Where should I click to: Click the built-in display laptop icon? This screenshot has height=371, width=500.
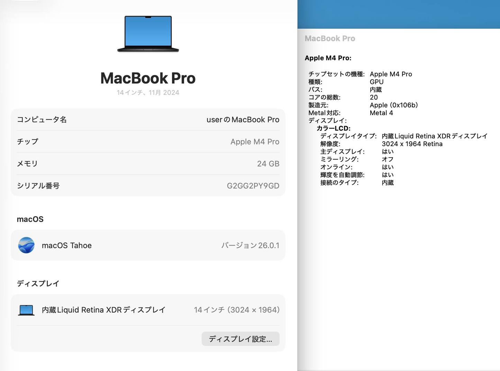(x=26, y=310)
